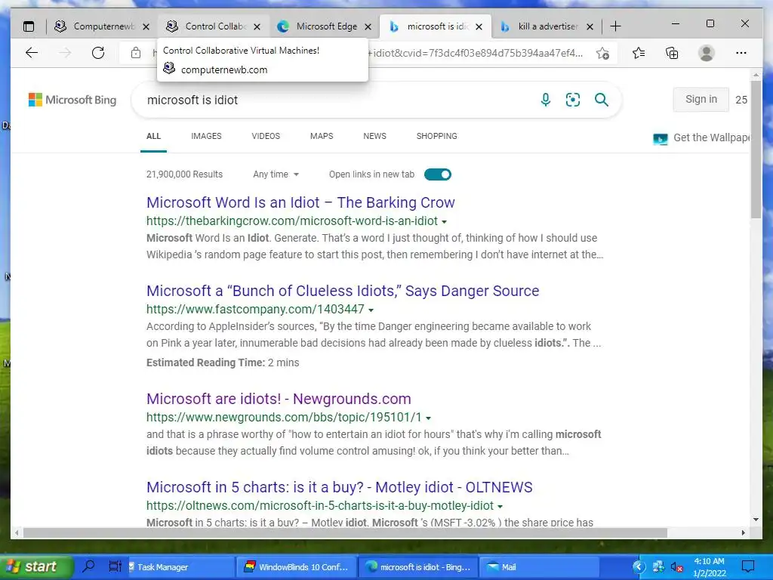The image size is (773, 580).
Task: Click the Windows start button
Action: click(x=36, y=566)
